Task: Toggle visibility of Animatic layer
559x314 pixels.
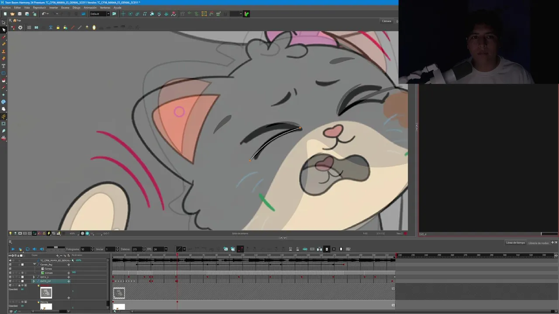Action: coord(10,273)
